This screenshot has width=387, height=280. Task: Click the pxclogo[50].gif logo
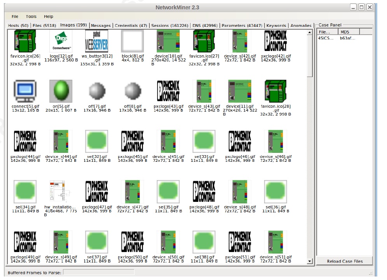pyautogui.click(x=133, y=242)
